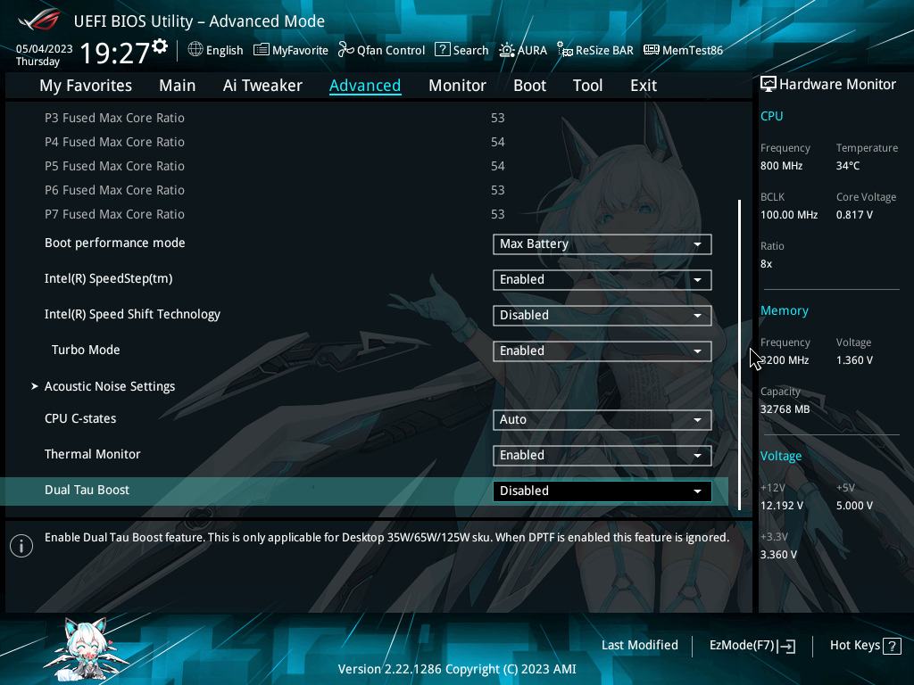Viewport: 914px width, 685px height.
Task: Open Boot performance mode dropdown
Action: (602, 244)
